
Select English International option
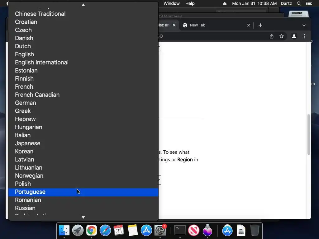pyautogui.click(x=83, y=62)
